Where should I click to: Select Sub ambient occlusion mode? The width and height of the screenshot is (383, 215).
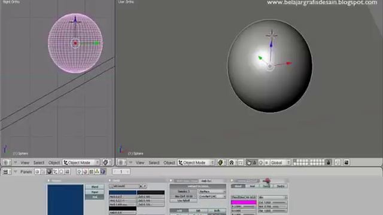(198, 211)
